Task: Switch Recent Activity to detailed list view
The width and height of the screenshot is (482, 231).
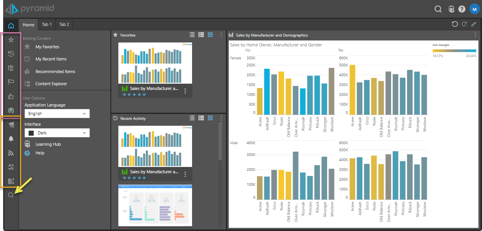Action: 201,118
